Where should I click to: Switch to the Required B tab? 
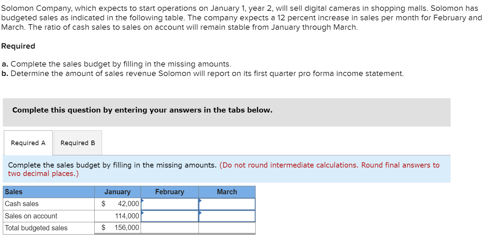coord(77,143)
